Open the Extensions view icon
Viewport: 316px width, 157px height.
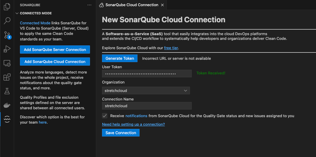pos(7,77)
